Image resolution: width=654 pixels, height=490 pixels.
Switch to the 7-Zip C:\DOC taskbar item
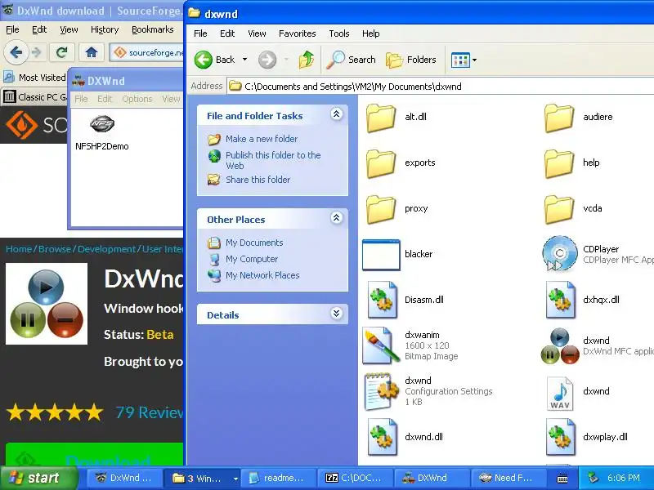tap(354, 478)
